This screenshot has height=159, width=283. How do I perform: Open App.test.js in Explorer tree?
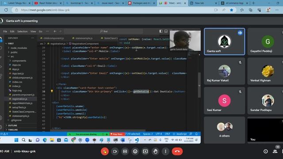[x=18, y=73]
